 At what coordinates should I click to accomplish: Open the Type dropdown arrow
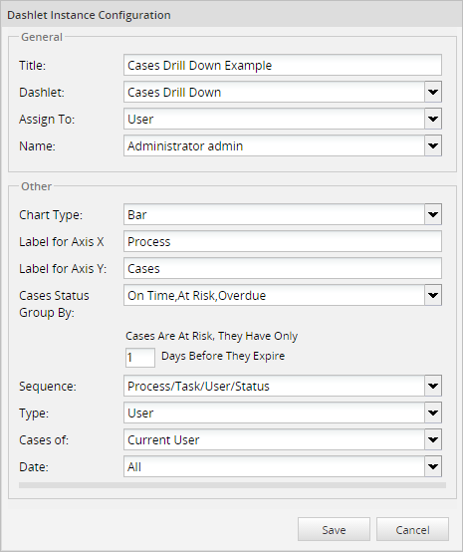click(x=433, y=413)
